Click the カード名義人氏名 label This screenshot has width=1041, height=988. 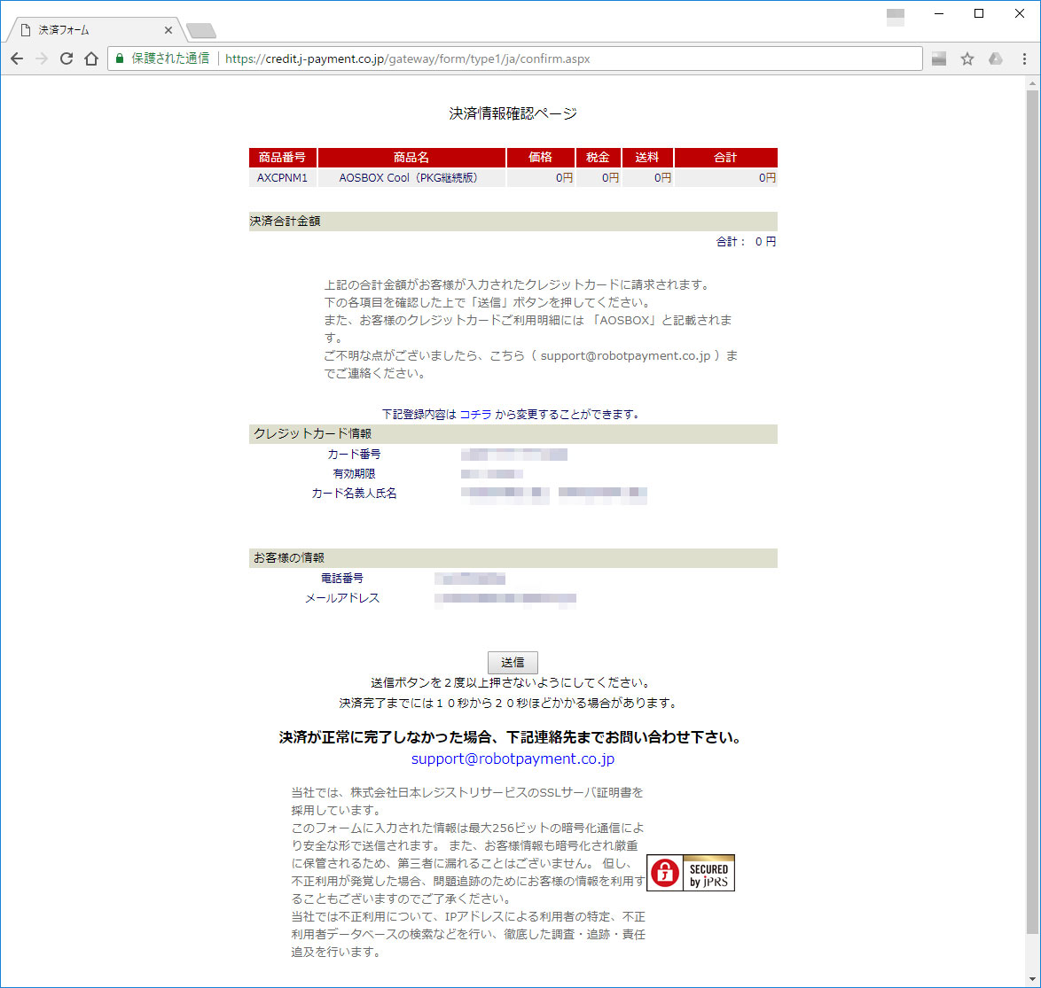354,493
